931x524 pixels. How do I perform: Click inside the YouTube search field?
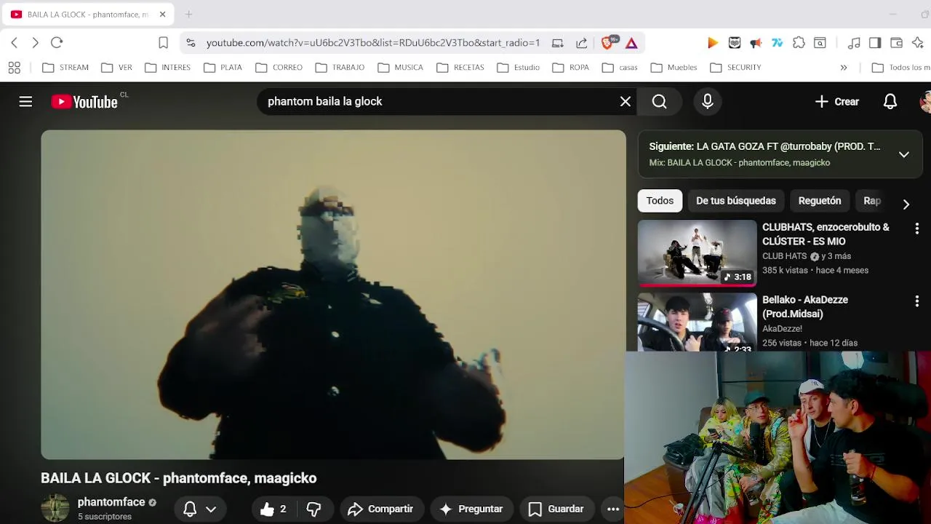(x=436, y=102)
